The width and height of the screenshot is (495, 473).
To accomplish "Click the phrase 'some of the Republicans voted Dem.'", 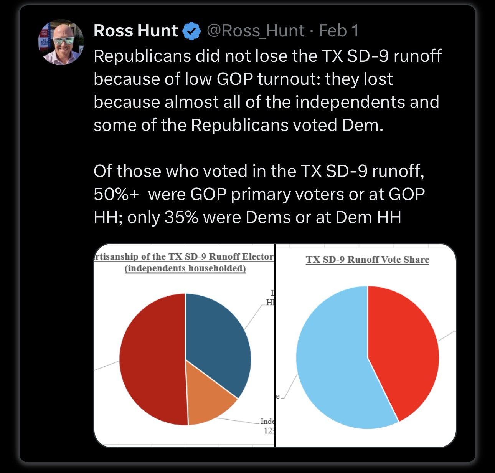I will pyautogui.click(x=238, y=125).
